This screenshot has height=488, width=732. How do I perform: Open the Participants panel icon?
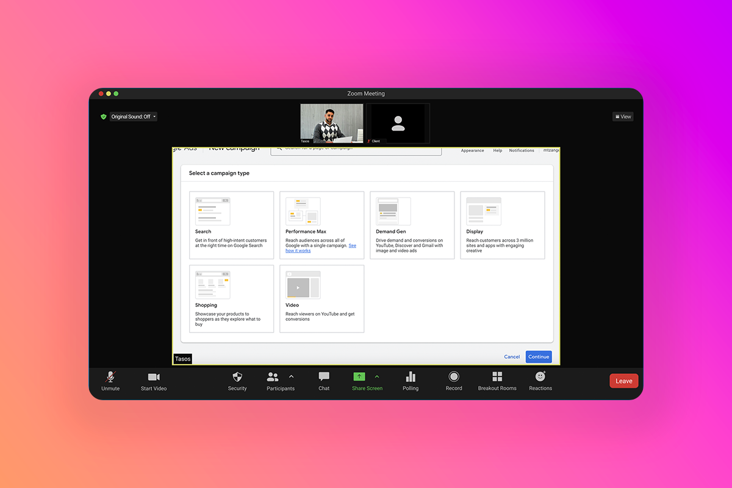coord(273,377)
